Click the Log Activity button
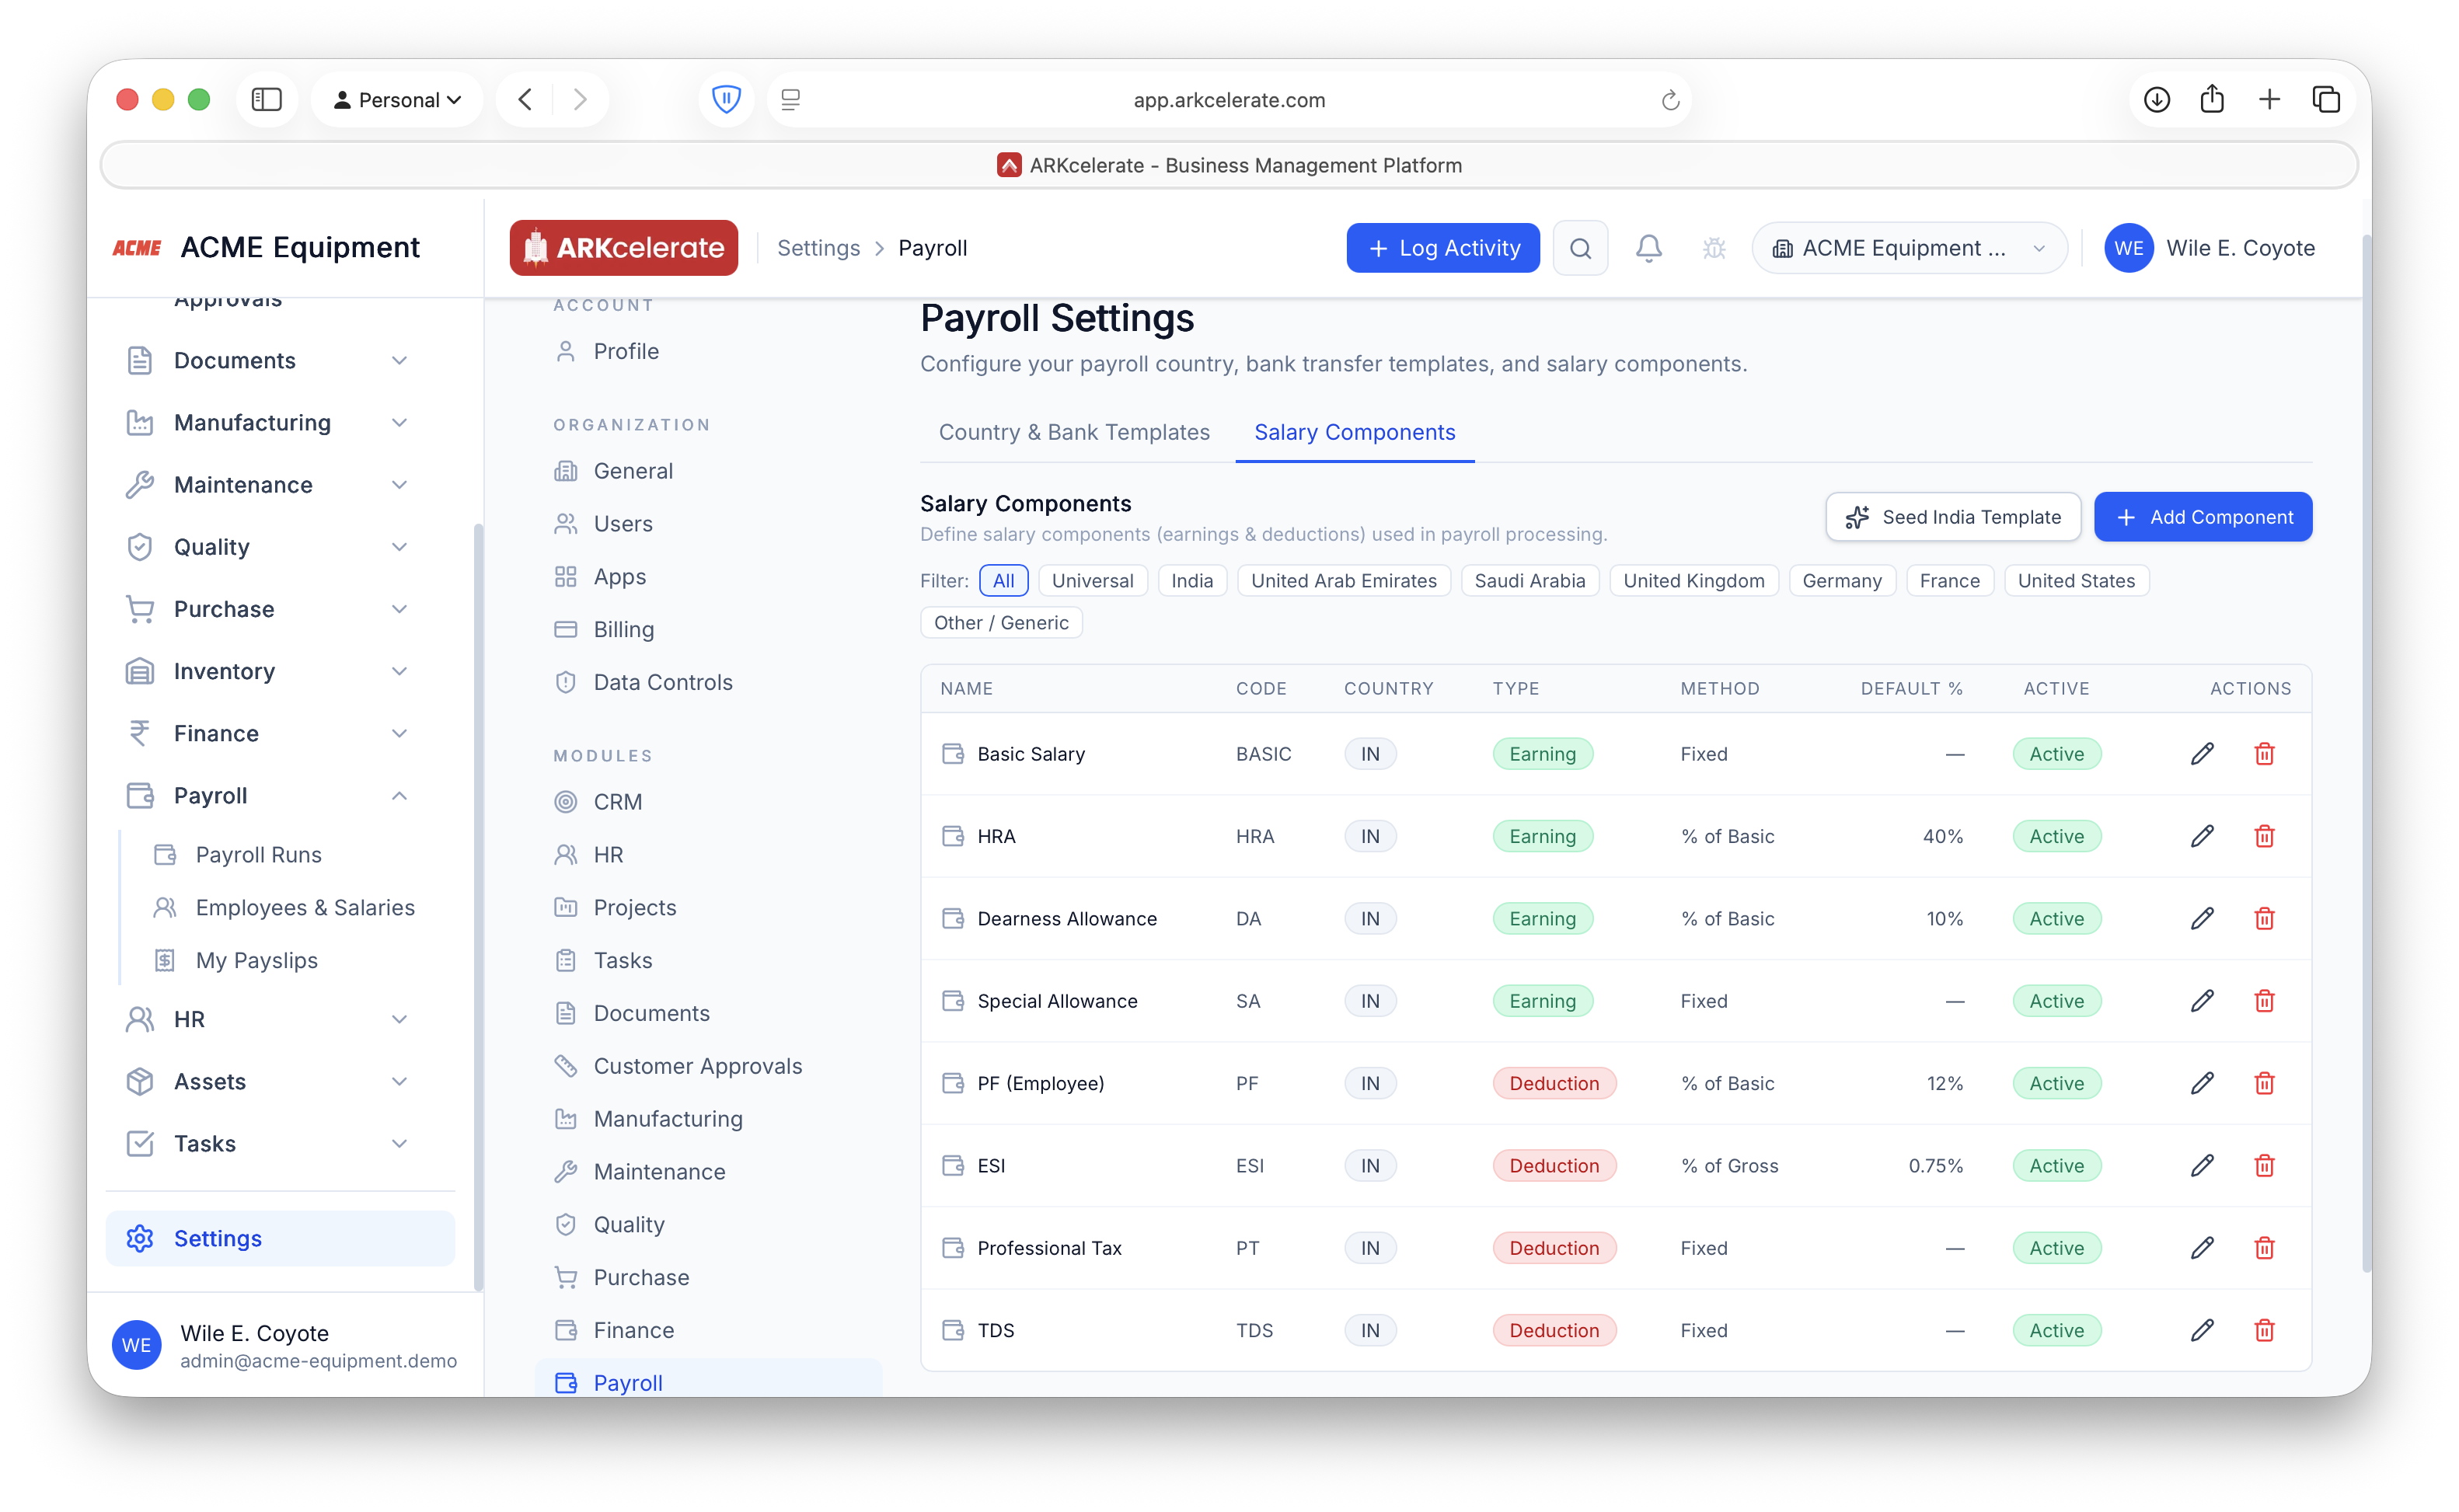This screenshot has height=1512, width=2459. click(x=1442, y=248)
